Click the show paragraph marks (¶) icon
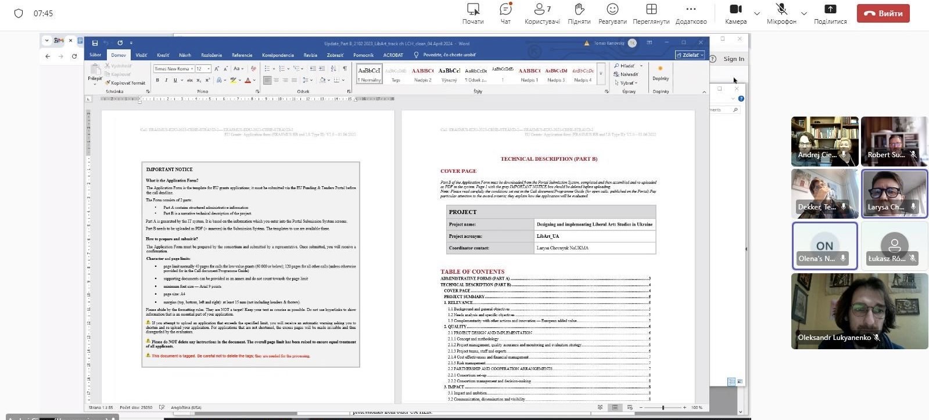929x420 pixels. [x=345, y=68]
